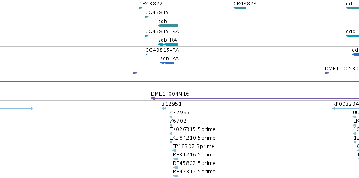Click the CG43815-PA protein glyph

(146, 54)
